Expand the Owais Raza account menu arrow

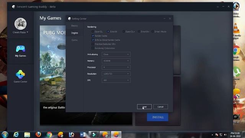pos(27,32)
